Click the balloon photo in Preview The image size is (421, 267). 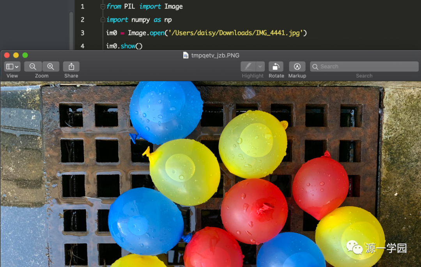pos(210,174)
